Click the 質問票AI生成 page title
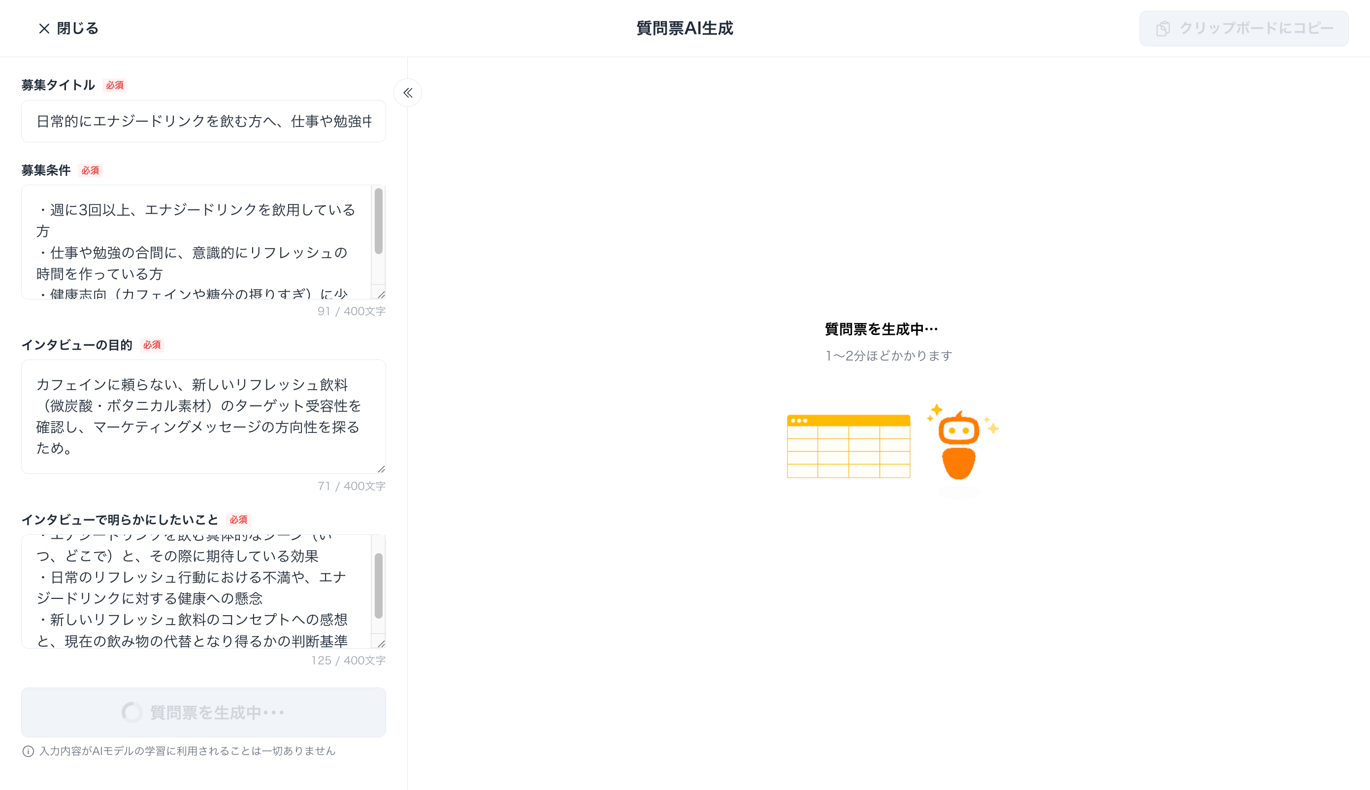 [685, 28]
